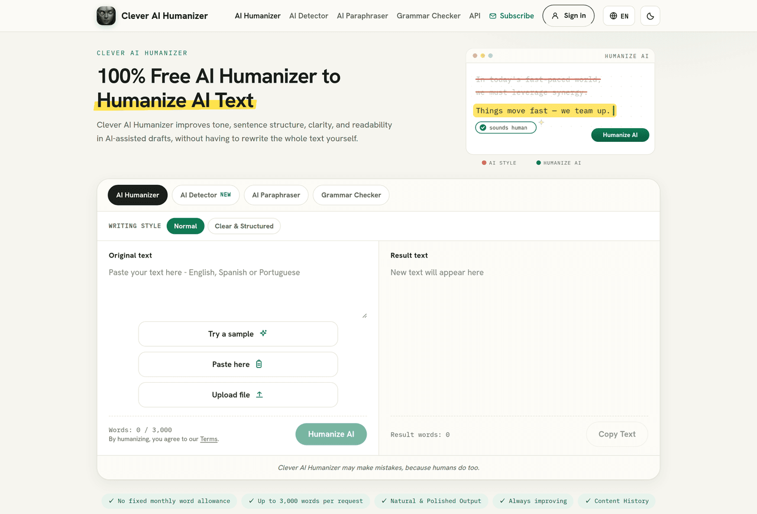Viewport: 757px width, 514px height.
Task: Click the Upload file button
Action: pos(238,395)
